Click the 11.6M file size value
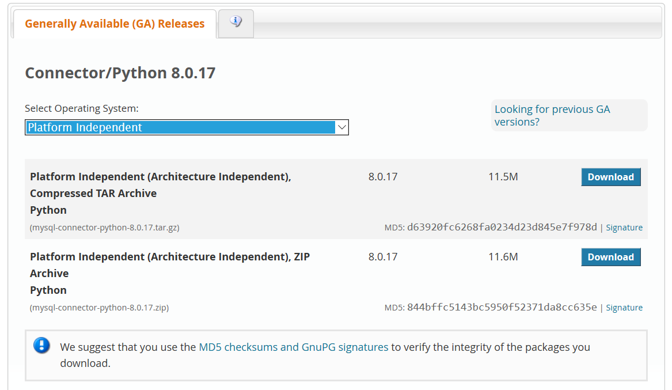The image size is (672, 390). (503, 257)
